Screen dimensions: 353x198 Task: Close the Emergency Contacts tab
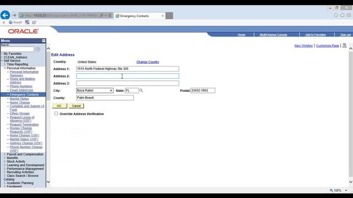coord(163,16)
